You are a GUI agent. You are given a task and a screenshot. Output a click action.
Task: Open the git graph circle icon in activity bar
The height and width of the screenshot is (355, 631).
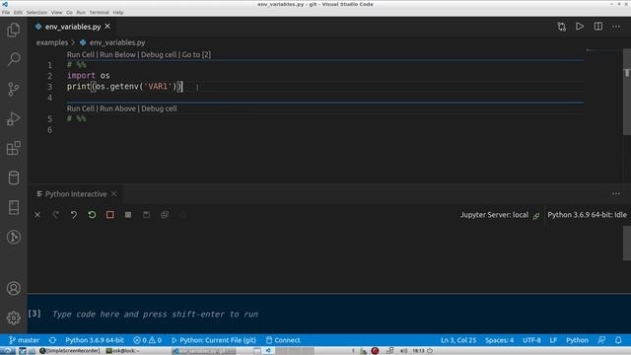[x=13, y=237]
